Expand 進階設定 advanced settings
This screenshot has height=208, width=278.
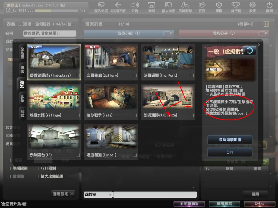pyautogui.click(x=64, y=194)
